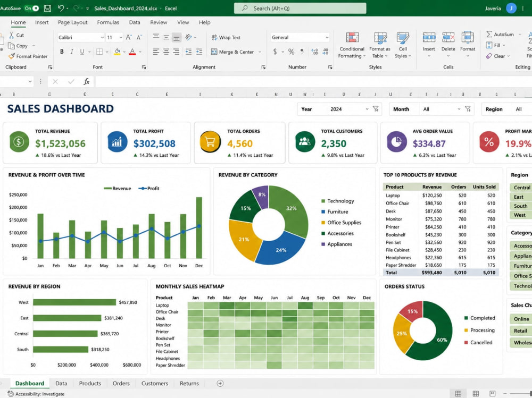Click the new sheet plus icon

pyautogui.click(x=220, y=383)
